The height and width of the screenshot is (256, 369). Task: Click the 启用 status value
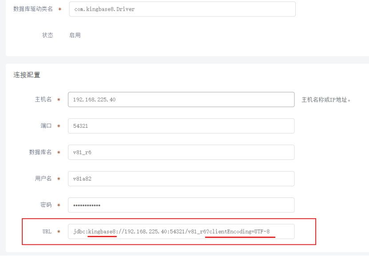tap(75, 35)
